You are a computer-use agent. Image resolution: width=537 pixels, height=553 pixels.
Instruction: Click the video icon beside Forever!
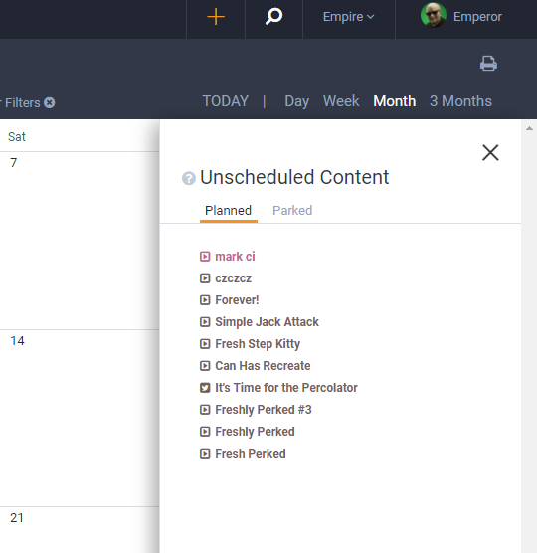coord(205,300)
